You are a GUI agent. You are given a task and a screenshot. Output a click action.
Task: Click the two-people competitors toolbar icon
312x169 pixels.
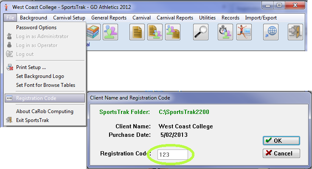(x=110, y=32)
